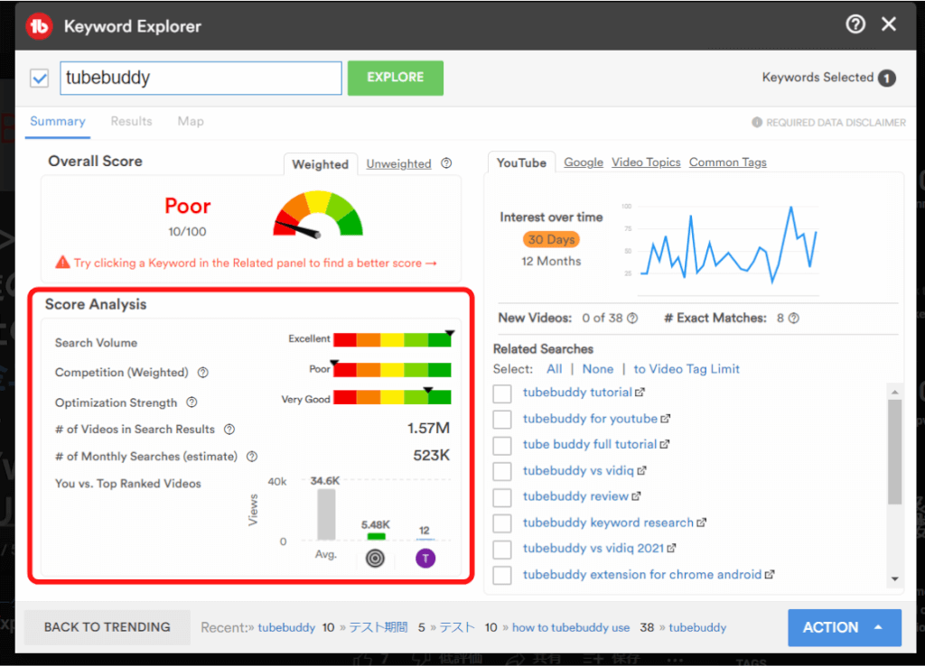The width and height of the screenshot is (925, 666).
Task: Open the ACTION dropdown menu
Action: pyautogui.click(x=845, y=628)
